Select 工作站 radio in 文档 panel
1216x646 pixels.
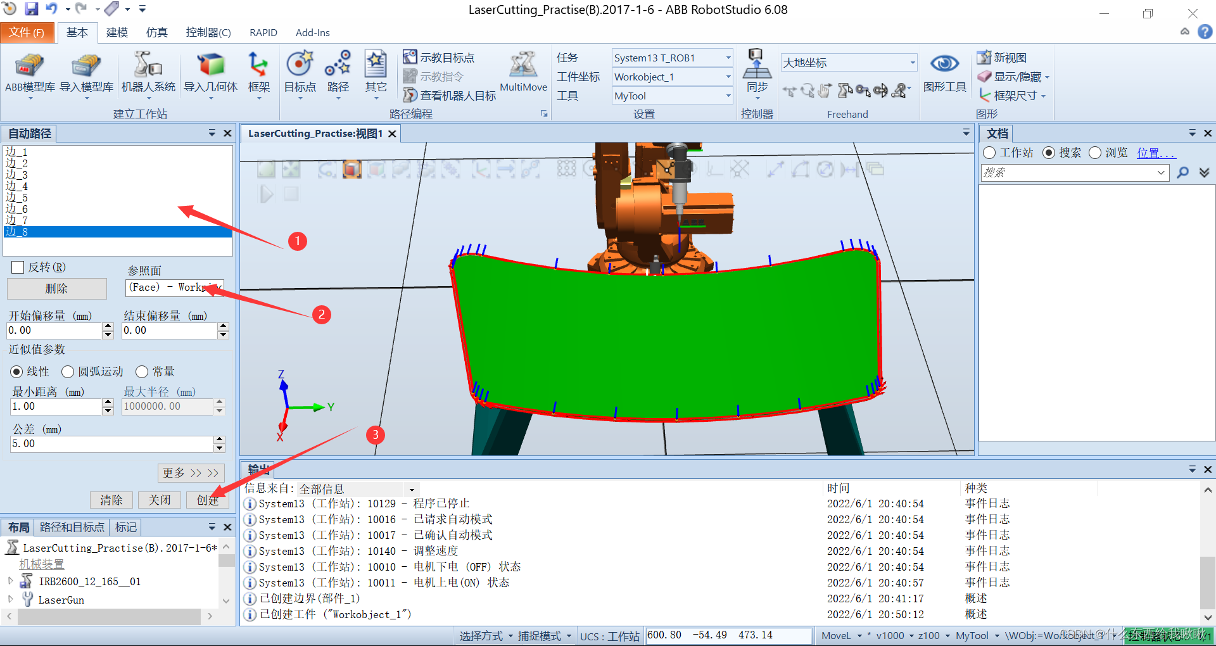click(x=989, y=153)
